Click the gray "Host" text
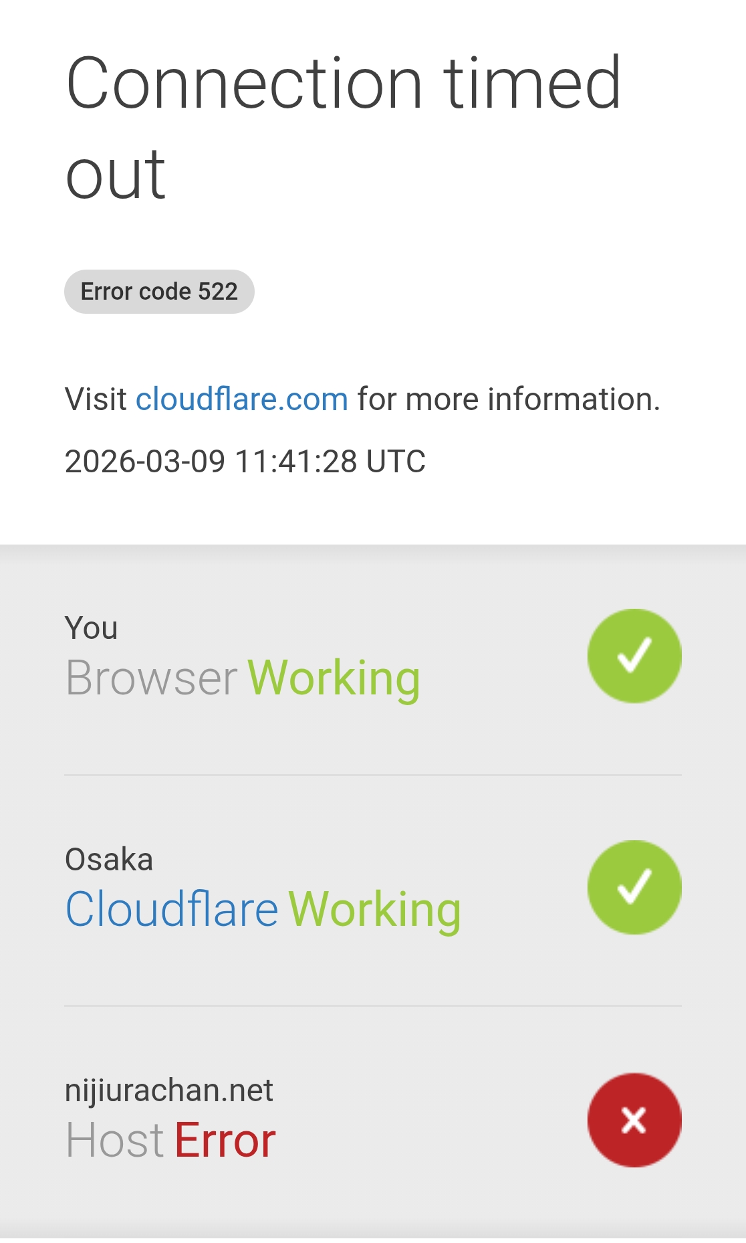Viewport: 746px width, 1243px height. pyautogui.click(x=114, y=1141)
